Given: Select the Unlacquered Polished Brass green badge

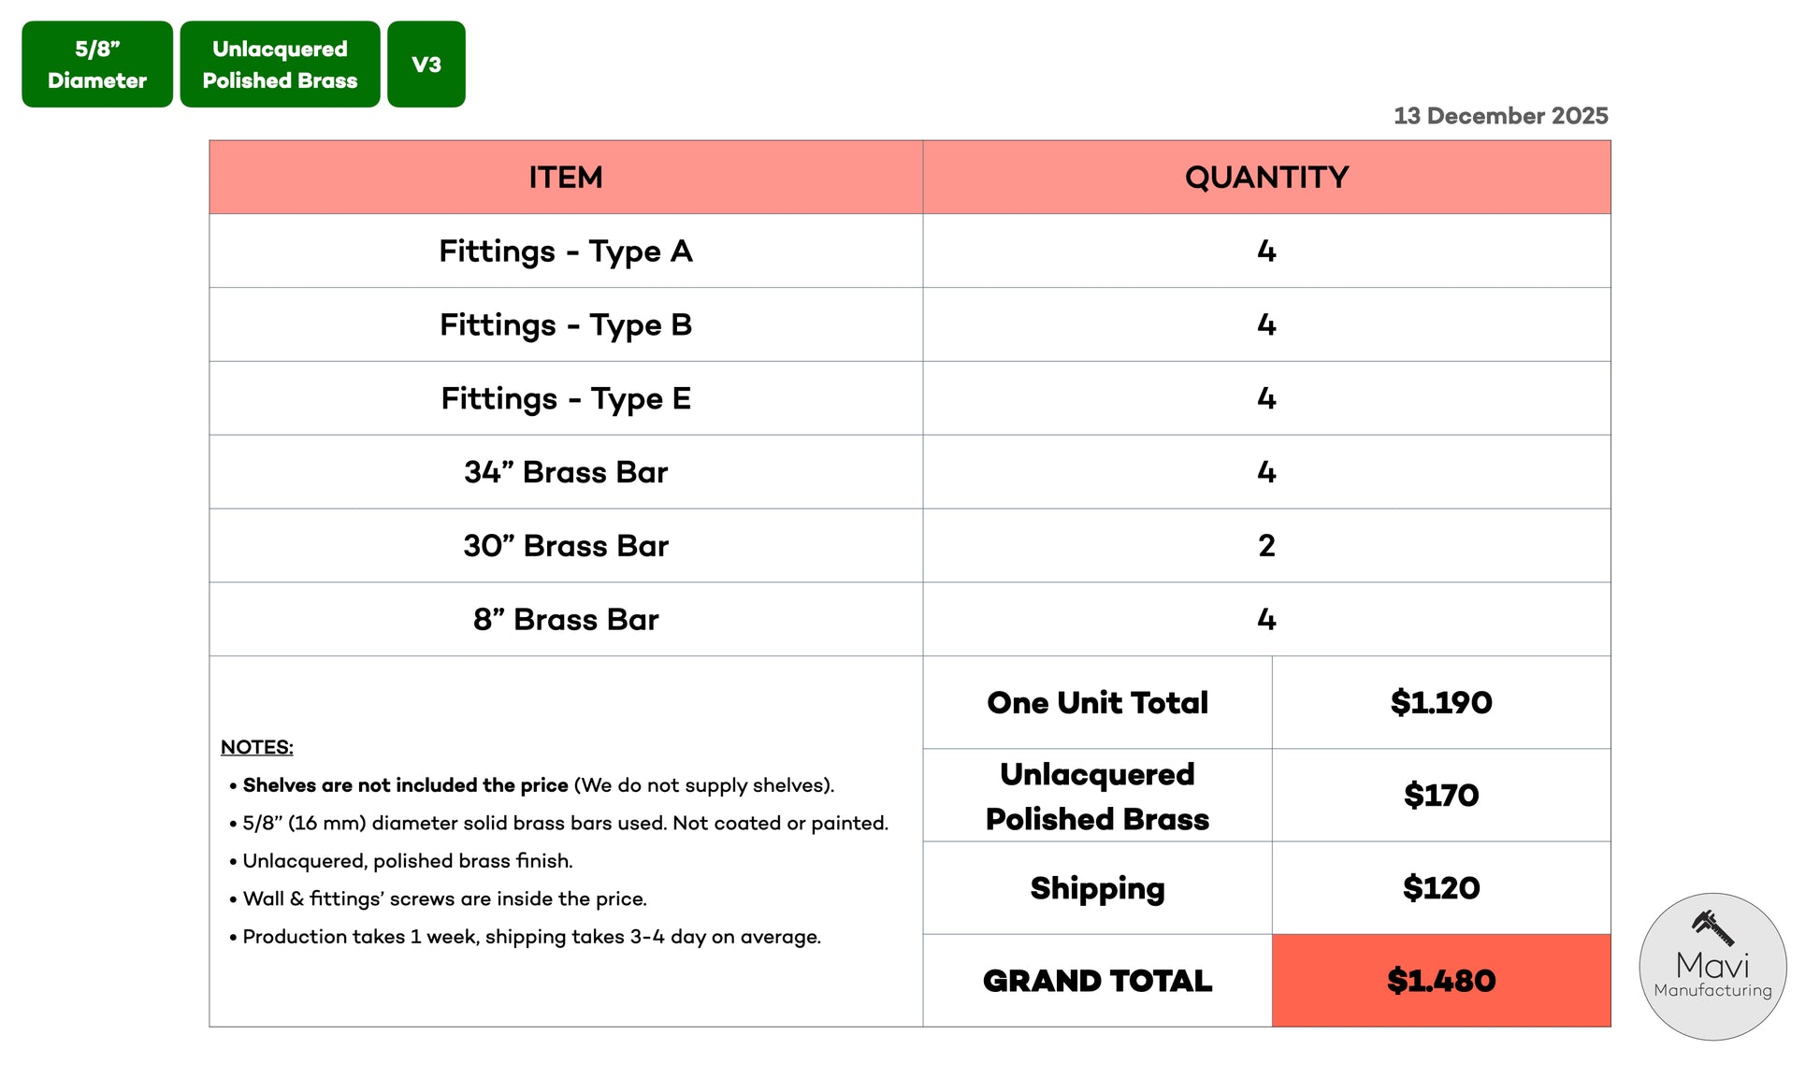Looking at the screenshot, I should coord(280,65).
